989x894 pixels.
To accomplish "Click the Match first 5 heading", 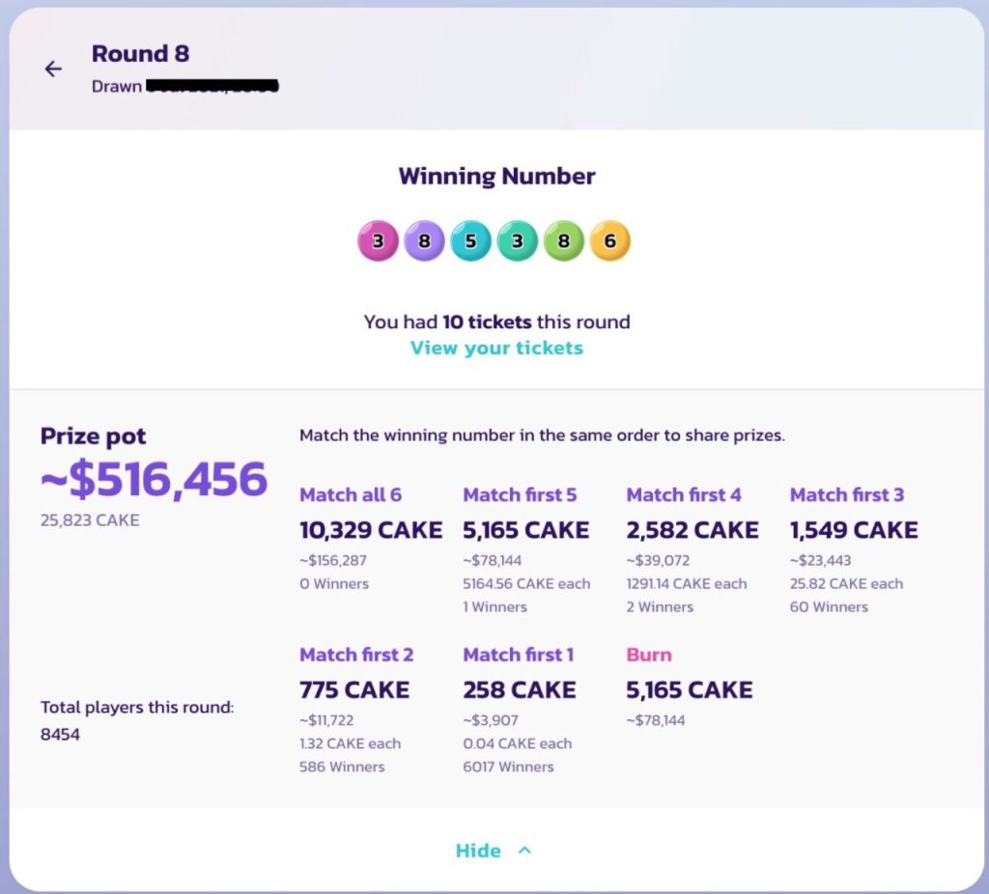I will 520,495.
